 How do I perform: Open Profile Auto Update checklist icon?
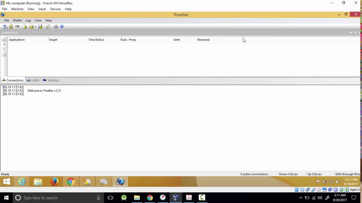48,27
